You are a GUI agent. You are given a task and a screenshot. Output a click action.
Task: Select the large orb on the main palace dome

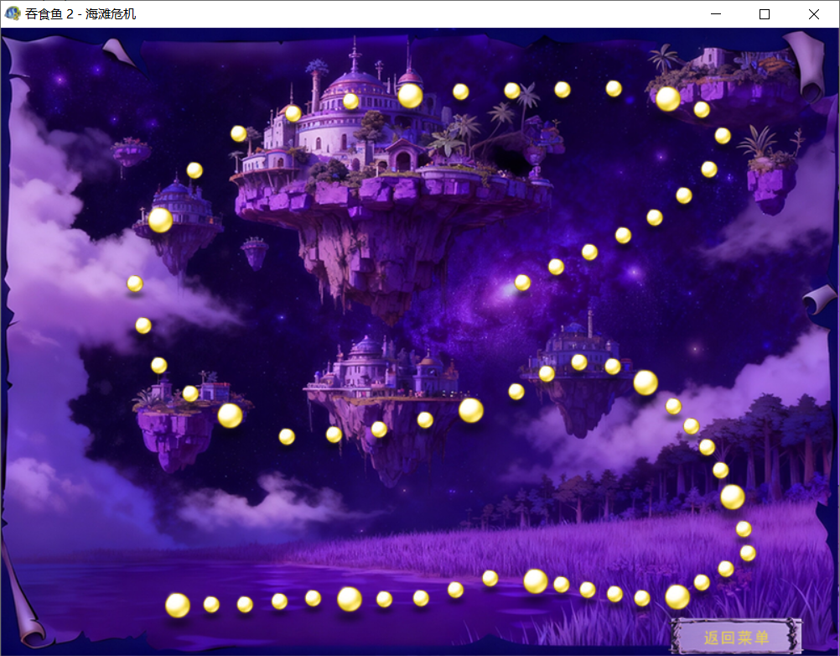[x=410, y=96]
